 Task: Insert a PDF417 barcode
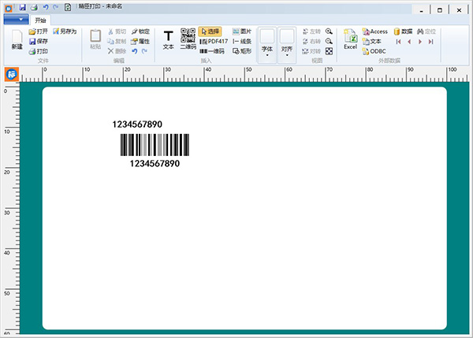tap(214, 41)
